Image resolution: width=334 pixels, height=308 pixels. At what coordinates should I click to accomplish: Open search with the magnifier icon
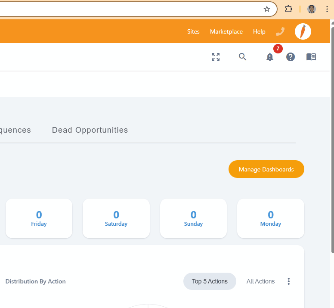242,57
